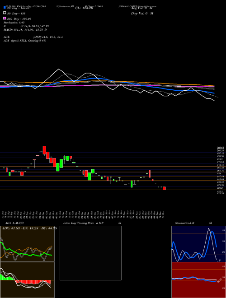Screen dimensions: 226x298
Task: Open the ADX indicator panel with ADX 41.63 header
Action: (27, 244)
